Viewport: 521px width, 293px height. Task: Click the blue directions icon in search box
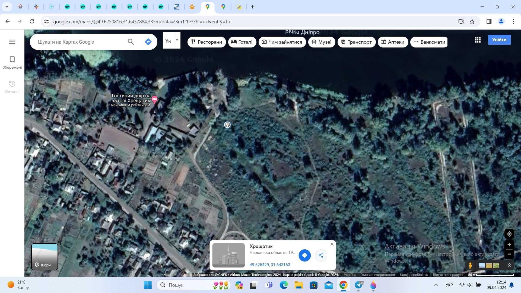point(148,42)
